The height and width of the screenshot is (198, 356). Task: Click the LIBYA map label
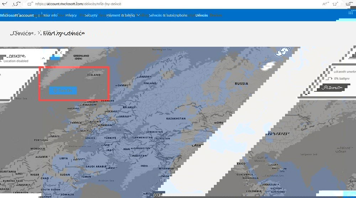click(64, 158)
